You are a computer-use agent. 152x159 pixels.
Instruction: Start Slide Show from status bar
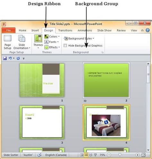point(95,155)
